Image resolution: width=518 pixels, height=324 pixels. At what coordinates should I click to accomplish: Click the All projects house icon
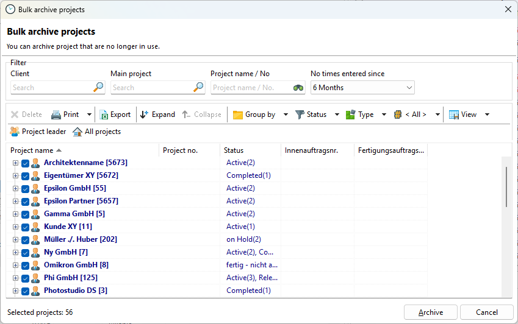click(77, 132)
